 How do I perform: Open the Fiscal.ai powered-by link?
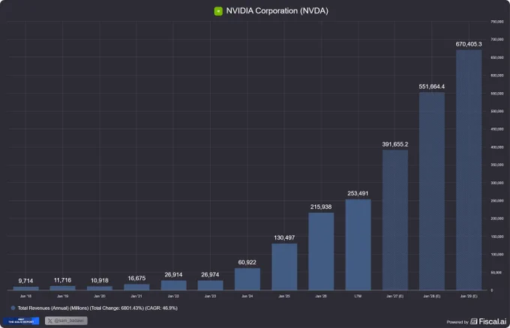point(476,321)
